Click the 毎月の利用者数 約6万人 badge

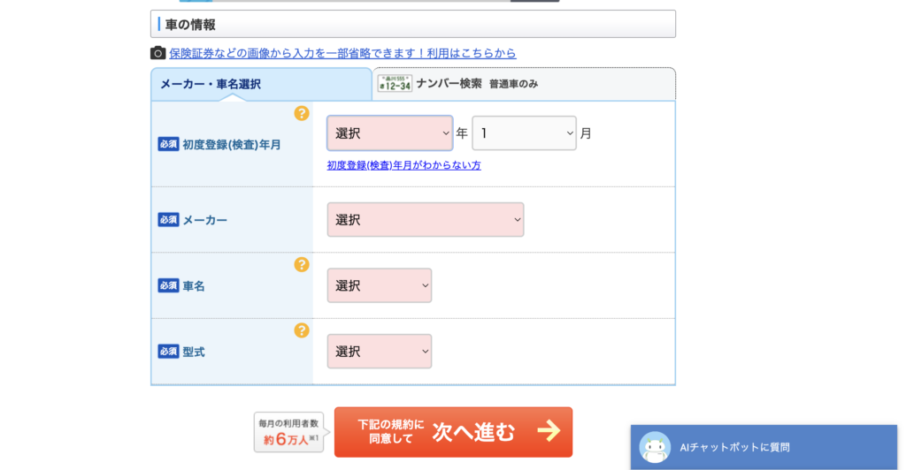tap(288, 432)
